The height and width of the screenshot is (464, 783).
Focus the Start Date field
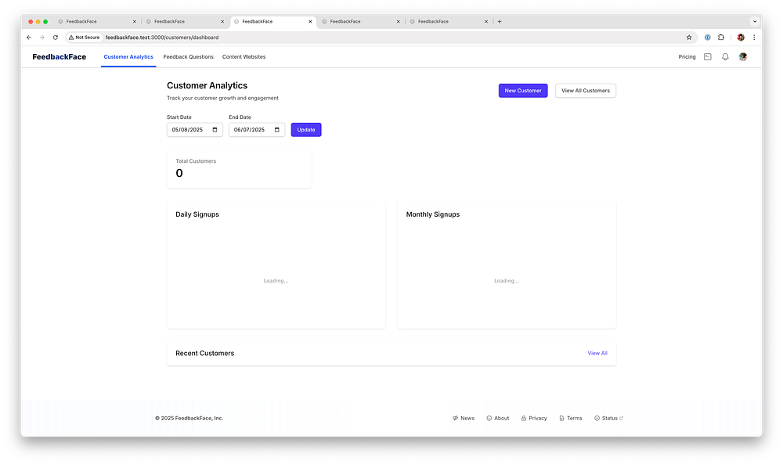(195, 130)
